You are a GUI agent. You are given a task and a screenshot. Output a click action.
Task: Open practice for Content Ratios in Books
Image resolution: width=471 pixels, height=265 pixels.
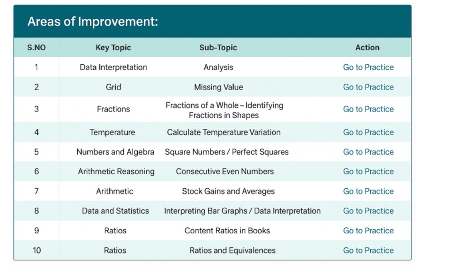(368, 231)
